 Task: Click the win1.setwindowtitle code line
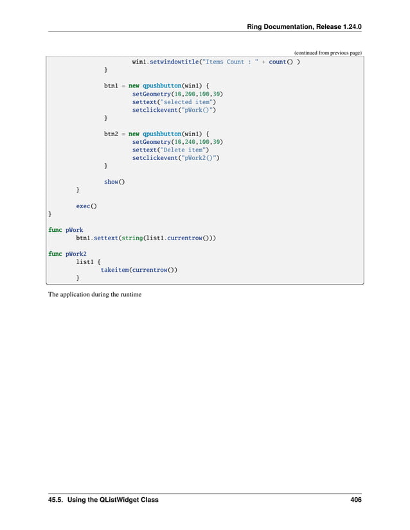pyautogui.click(x=216, y=62)
